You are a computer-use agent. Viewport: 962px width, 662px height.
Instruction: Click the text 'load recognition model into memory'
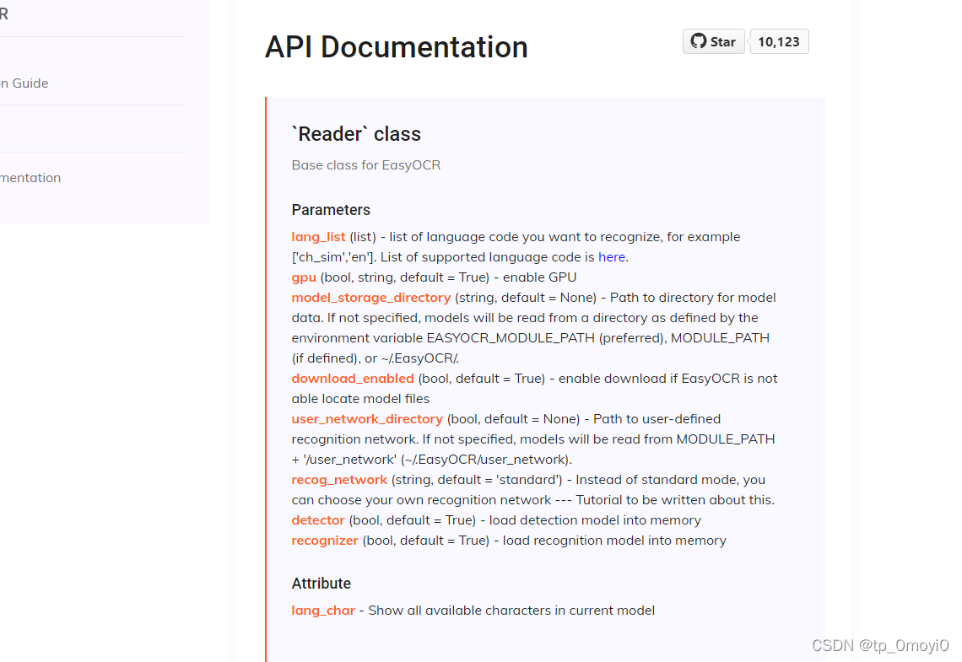click(x=614, y=541)
